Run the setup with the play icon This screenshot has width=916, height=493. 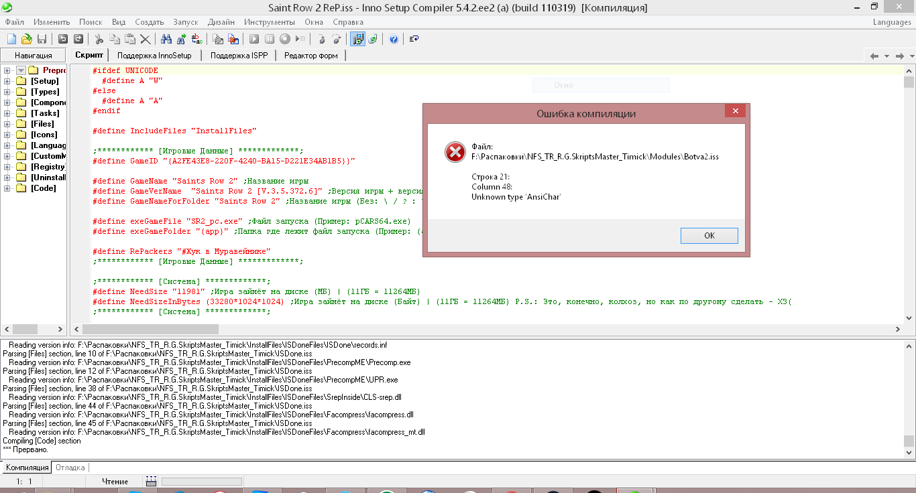pyautogui.click(x=254, y=39)
